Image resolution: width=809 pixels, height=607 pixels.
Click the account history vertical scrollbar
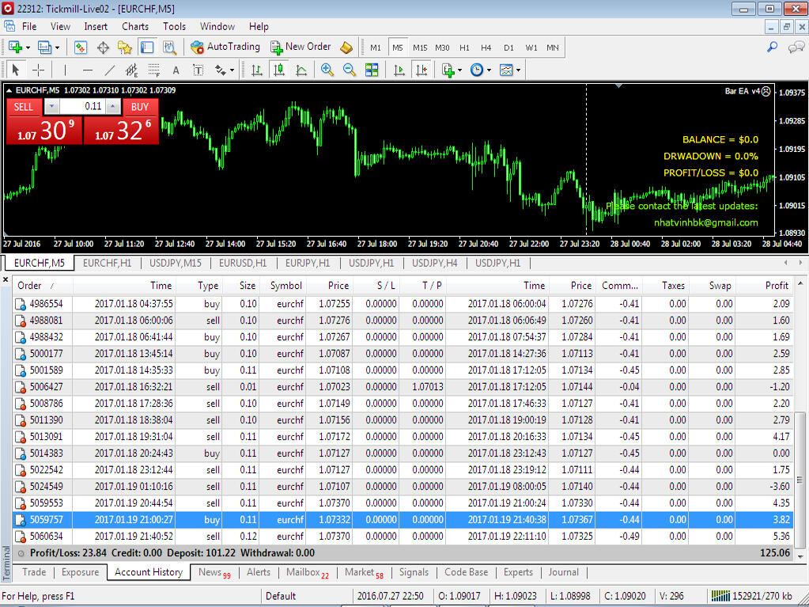pyautogui.click(x=800, y=480)
